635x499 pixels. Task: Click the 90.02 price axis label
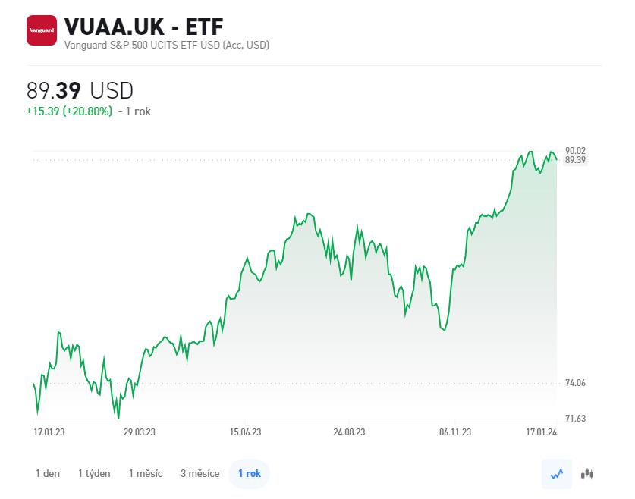point(577,150)
